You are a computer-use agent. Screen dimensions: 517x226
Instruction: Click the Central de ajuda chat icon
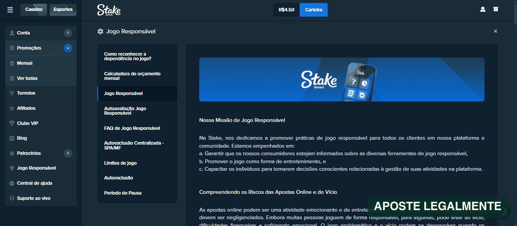point(12,183)
